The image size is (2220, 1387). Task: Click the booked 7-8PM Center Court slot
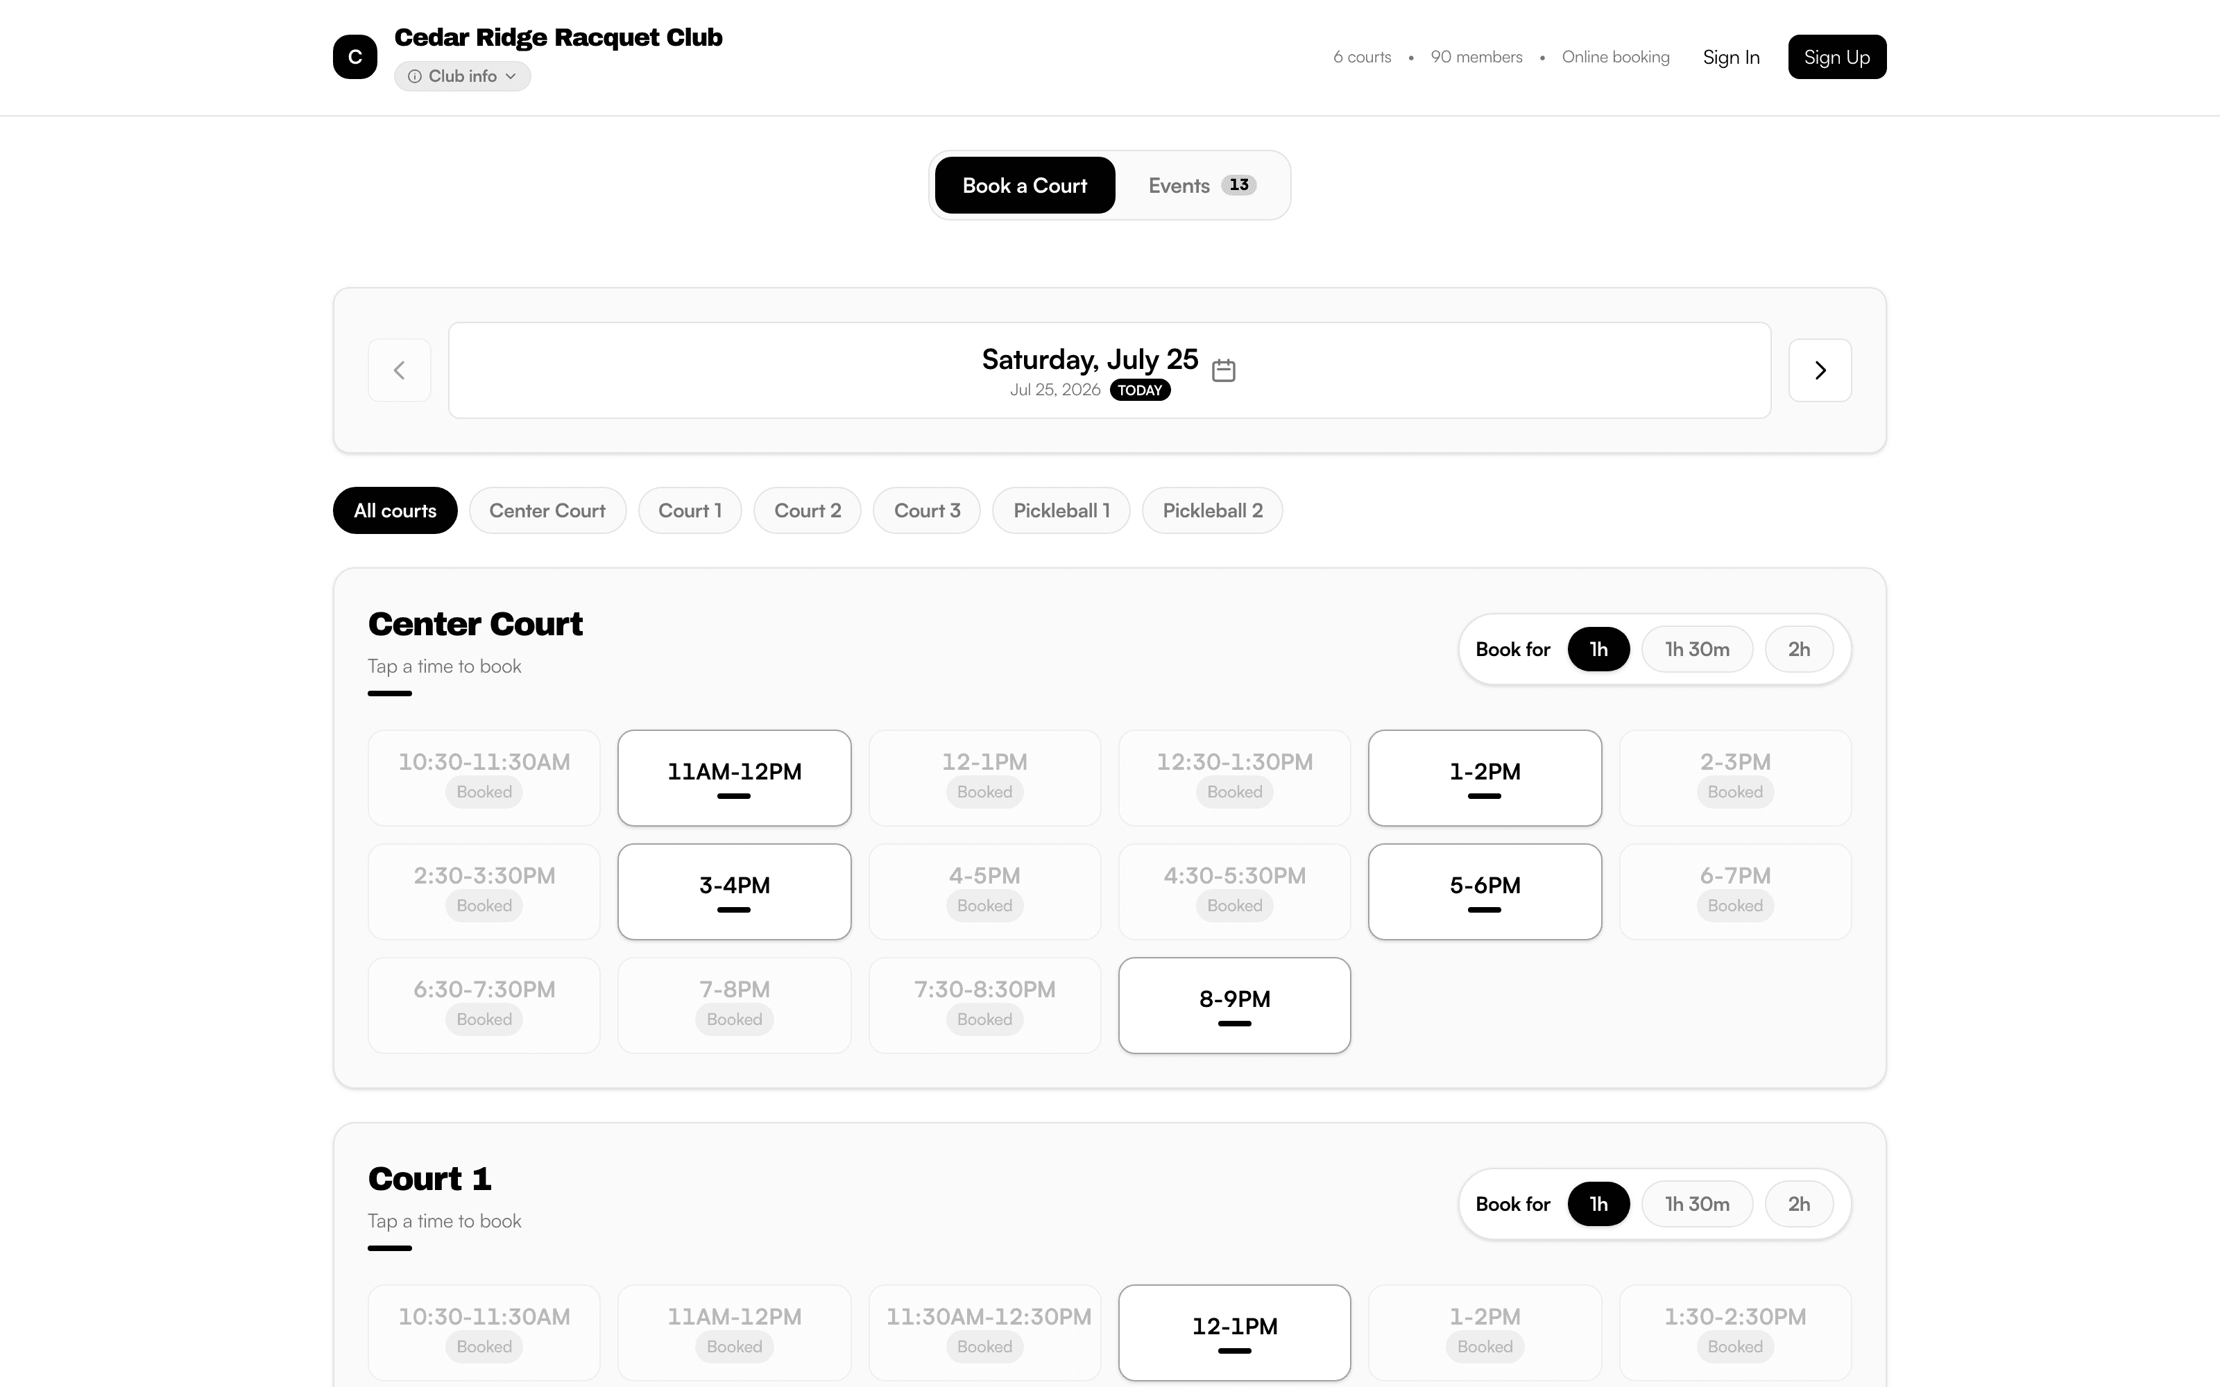click(x=734, y=1006)
